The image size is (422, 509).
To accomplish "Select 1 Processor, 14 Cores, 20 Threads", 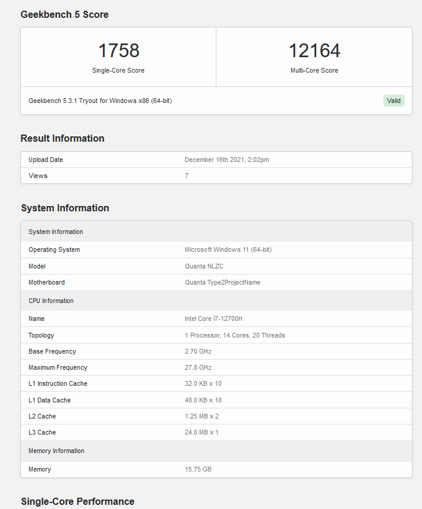I will coord(235,335).
